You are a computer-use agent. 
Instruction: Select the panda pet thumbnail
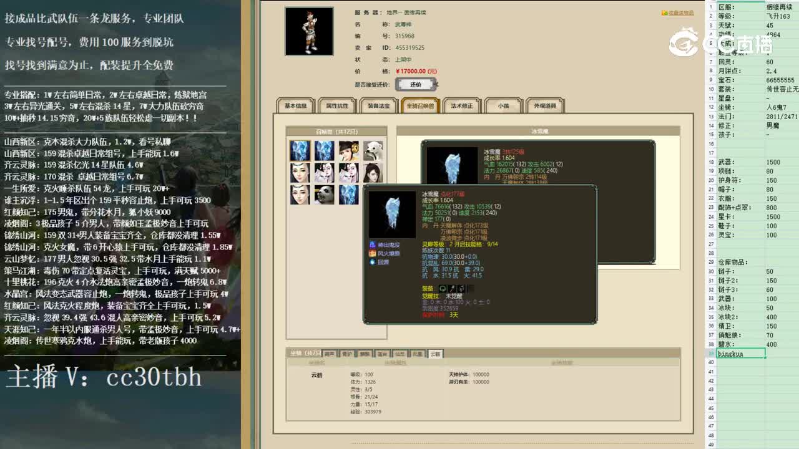(x=324, y=196)
